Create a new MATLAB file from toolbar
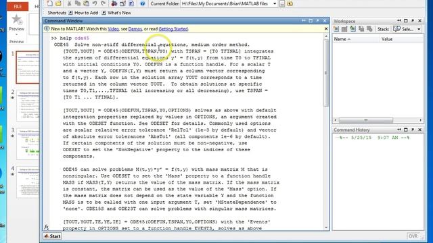This screenshot has height=243, width=433. pos(49,3)
